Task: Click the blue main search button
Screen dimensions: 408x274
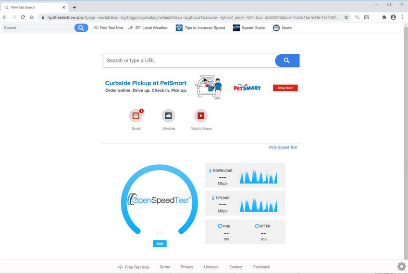Action: pyautogui.click(x=287, y=61)
